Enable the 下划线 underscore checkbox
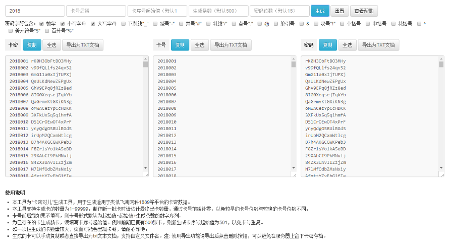The width and height of the screenshot is (454, 246). tap(124, 24)
